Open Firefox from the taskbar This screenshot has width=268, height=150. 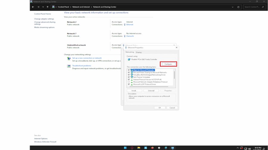click(x=152, y=148)
